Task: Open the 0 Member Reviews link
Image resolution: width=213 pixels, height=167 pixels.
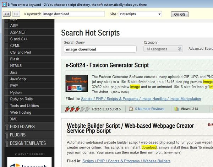Action: (x=150, y=109)
